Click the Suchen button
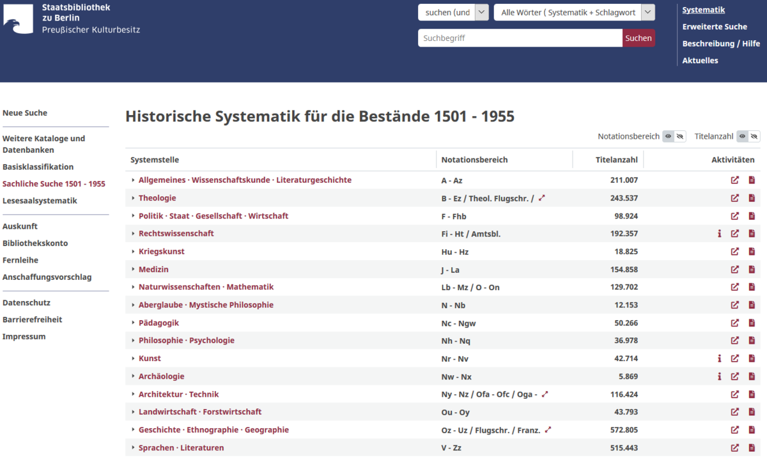This screenshot has height=462, width=767. [x=639, y=38]
